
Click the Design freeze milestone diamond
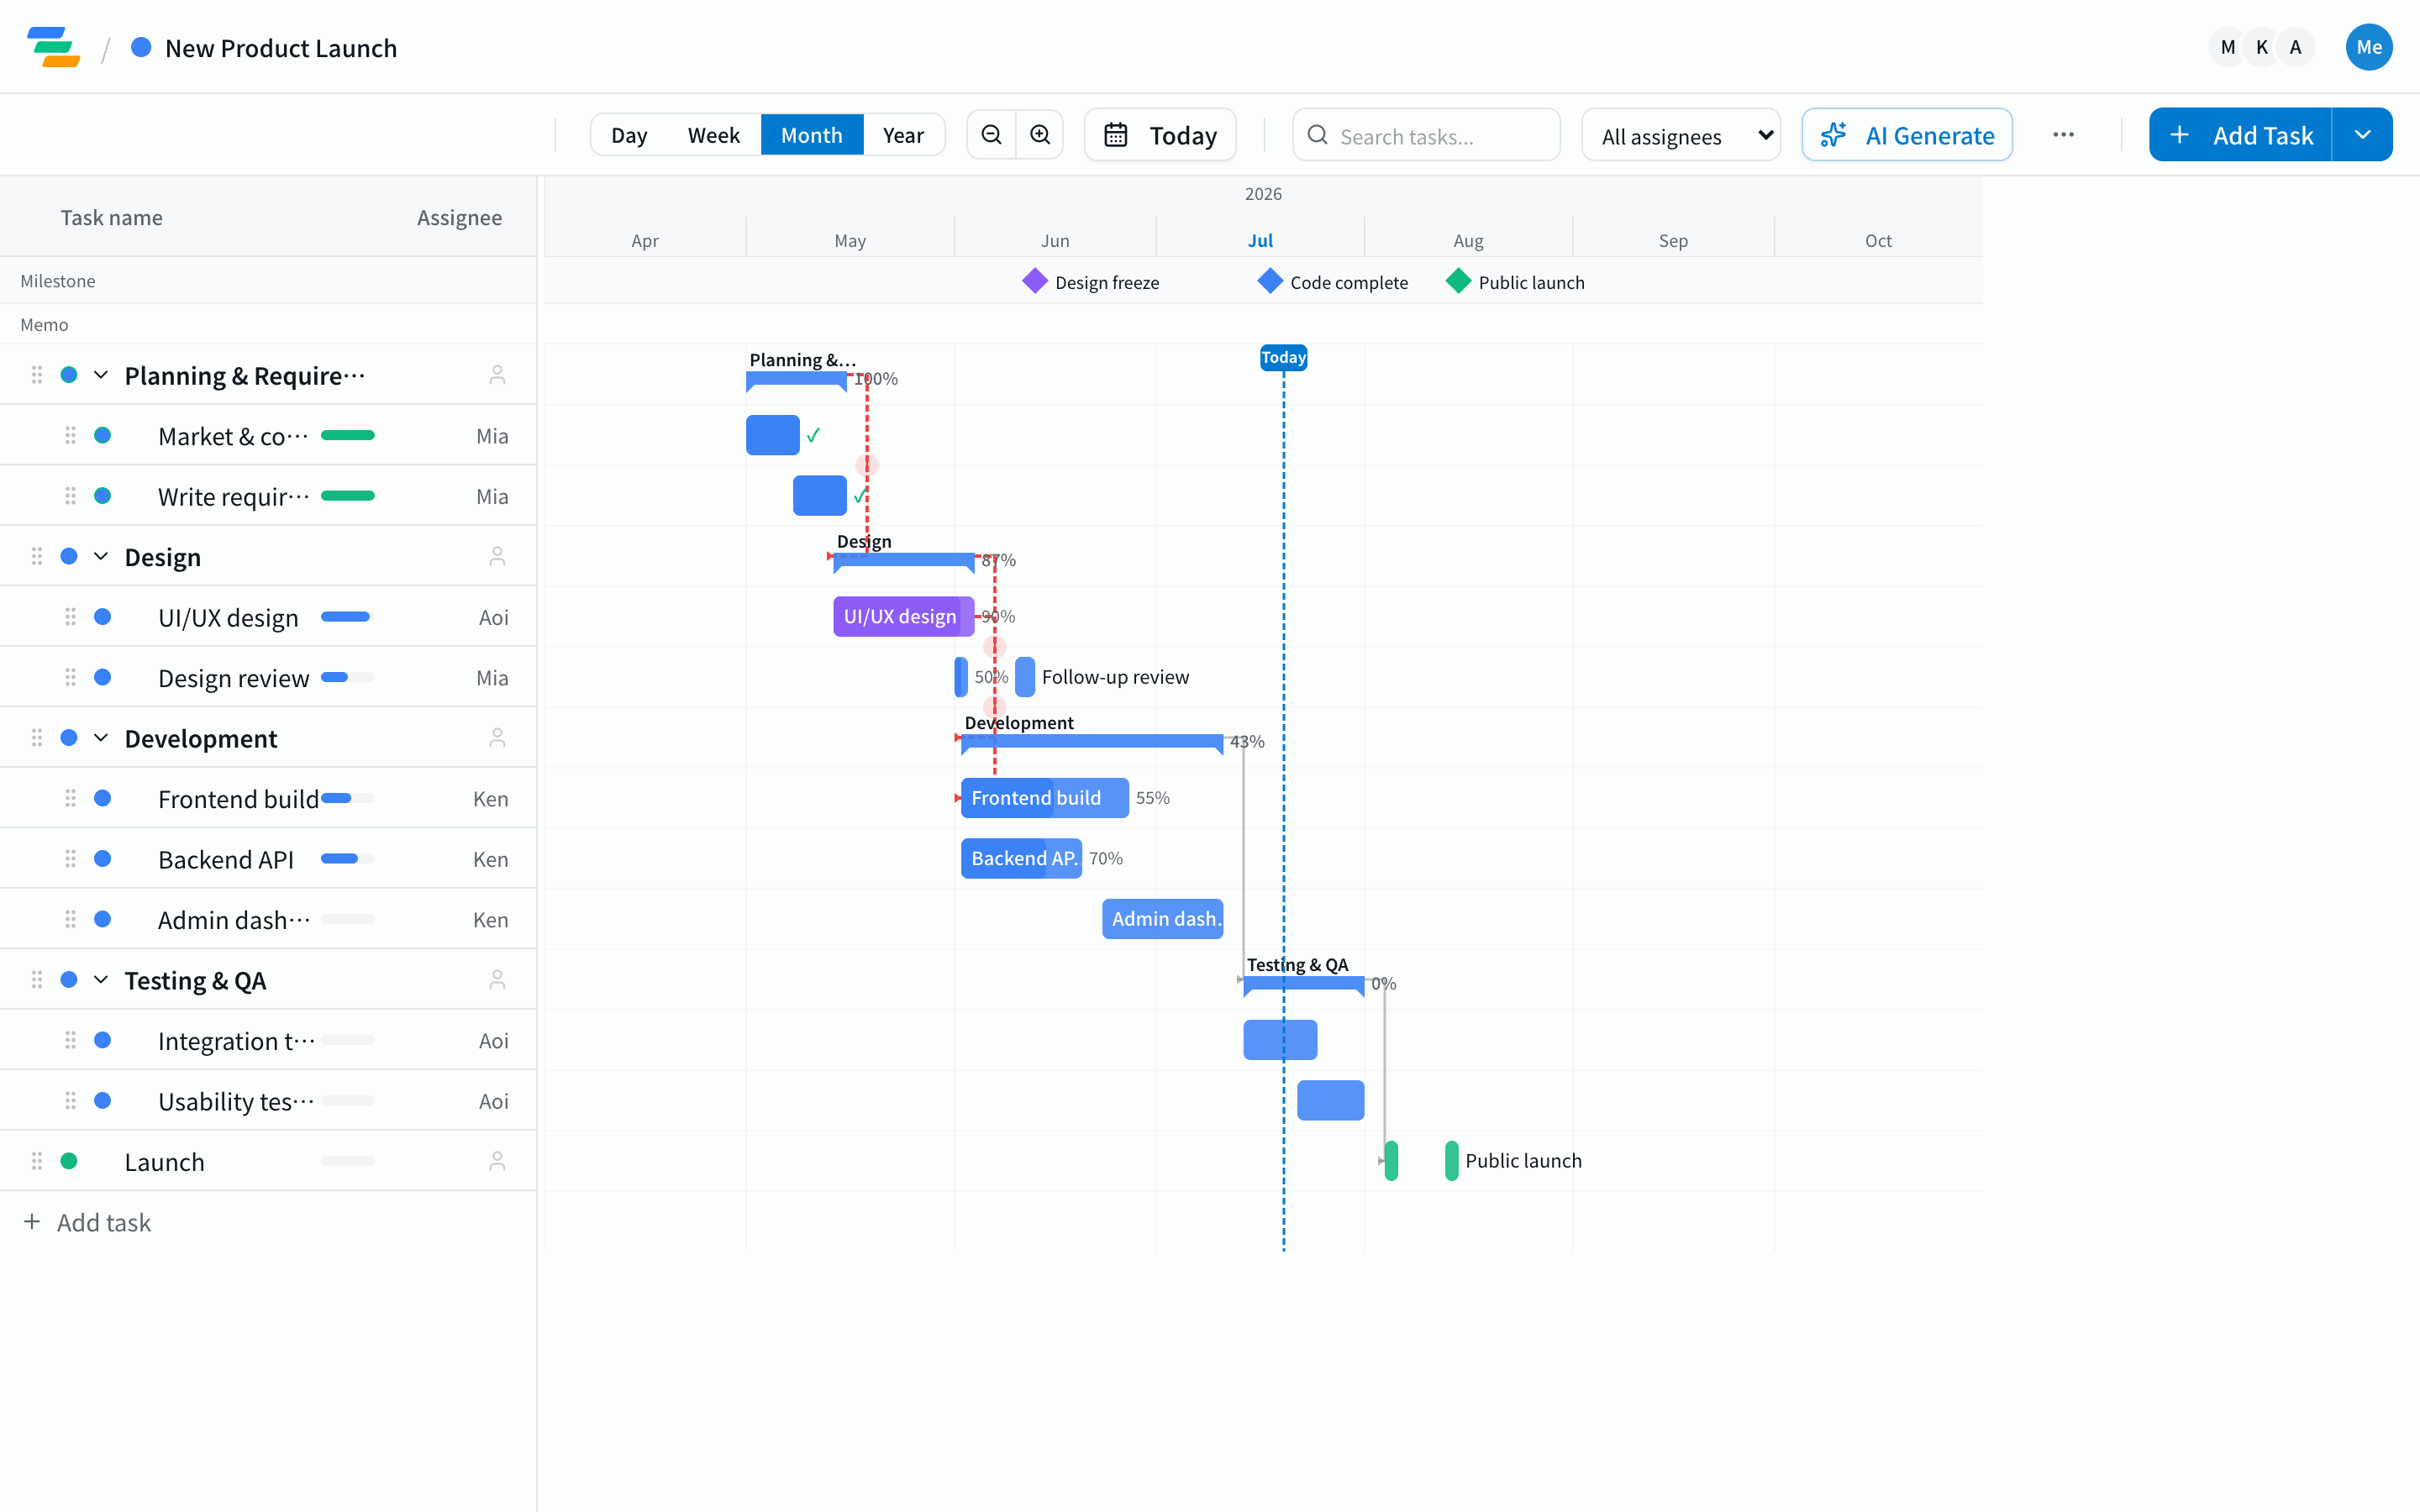[x=1035, y=281]
